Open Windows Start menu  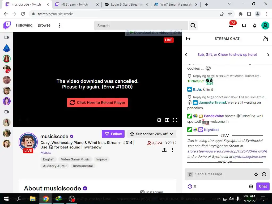(6, 199)
